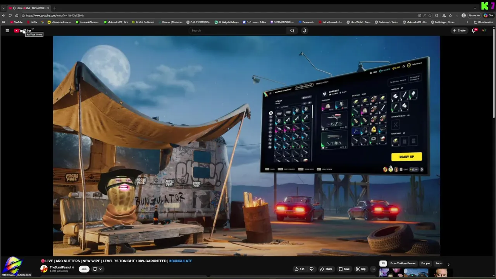Click the browser address bar URL
The height and width of the screenshot is (279, 496).
55,15
